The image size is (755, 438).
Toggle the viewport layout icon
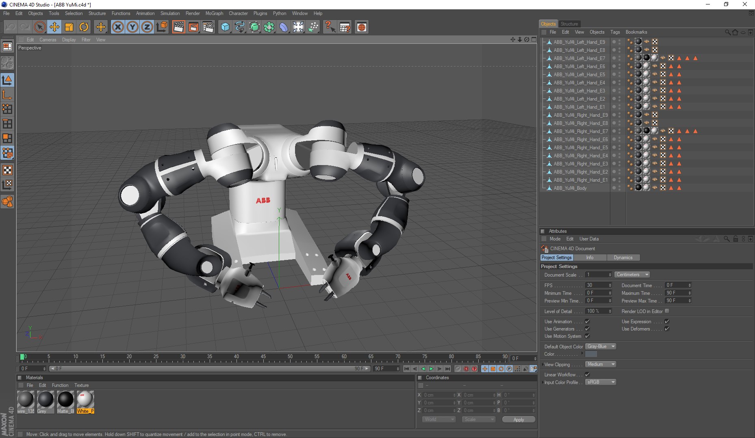(x=7, y=47)
